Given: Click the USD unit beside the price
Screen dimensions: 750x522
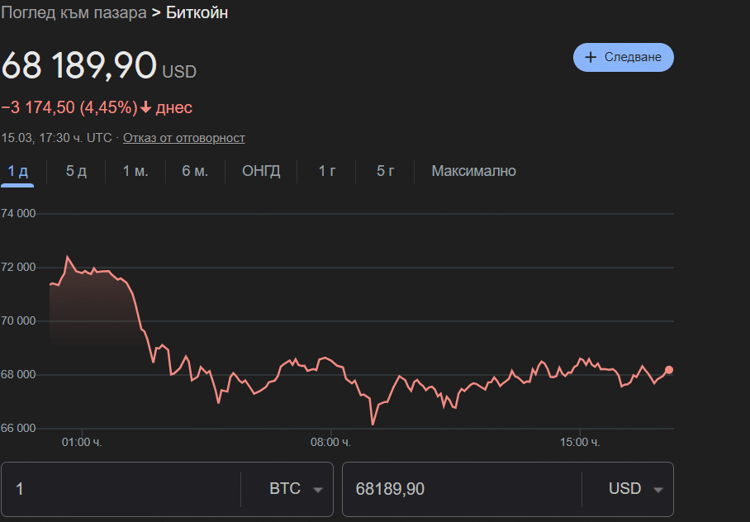Looking at the screenshot, I should point(179,72).
